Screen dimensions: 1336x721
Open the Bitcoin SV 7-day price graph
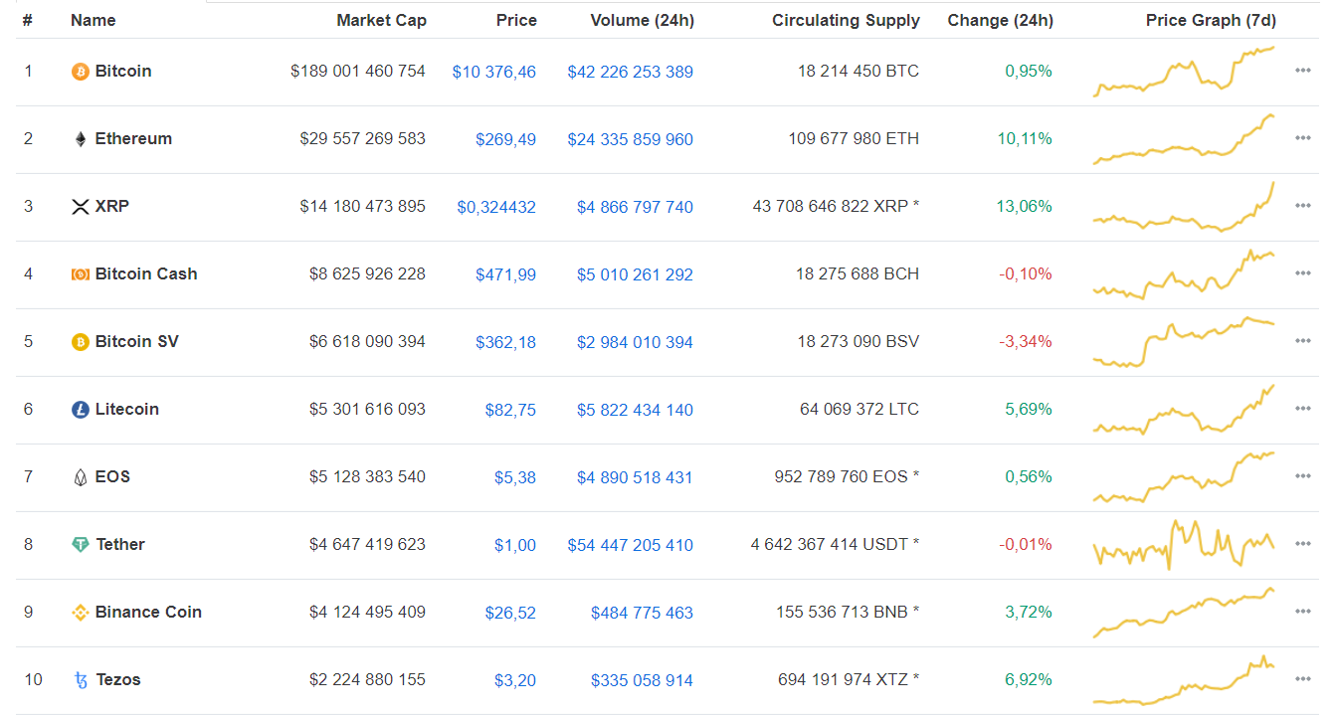[x=1184, y=342]
